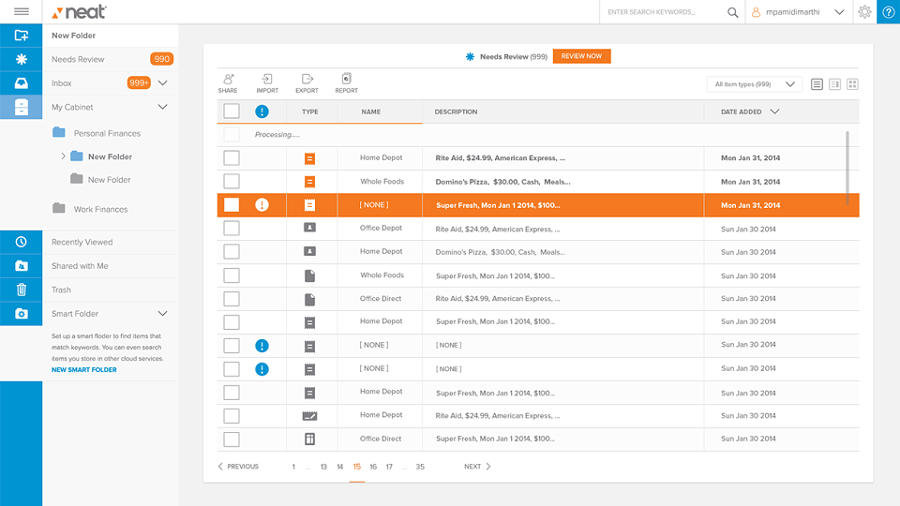Image resolution: width=900 pixels, height=506 pixels.
Task: Open the mpamidimarthi account dropdown
Action: pos(839,12)
